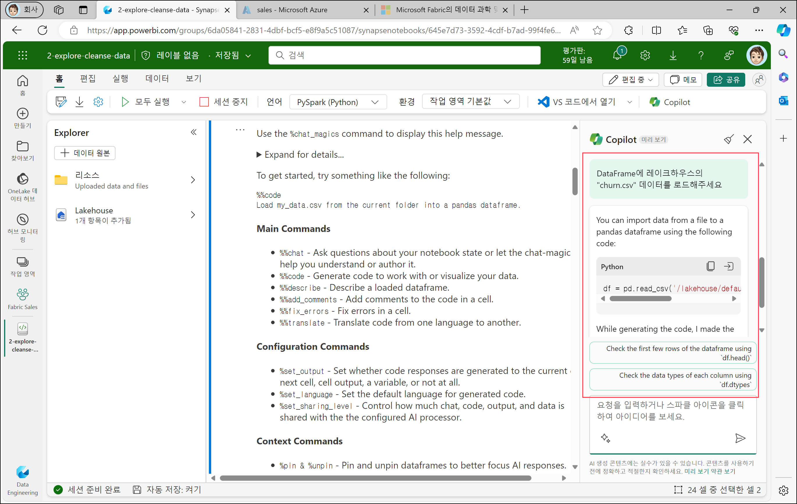Copy the Python code snippet in Copilot
Screen dimensions: 797x504
[x=710, y=266]
